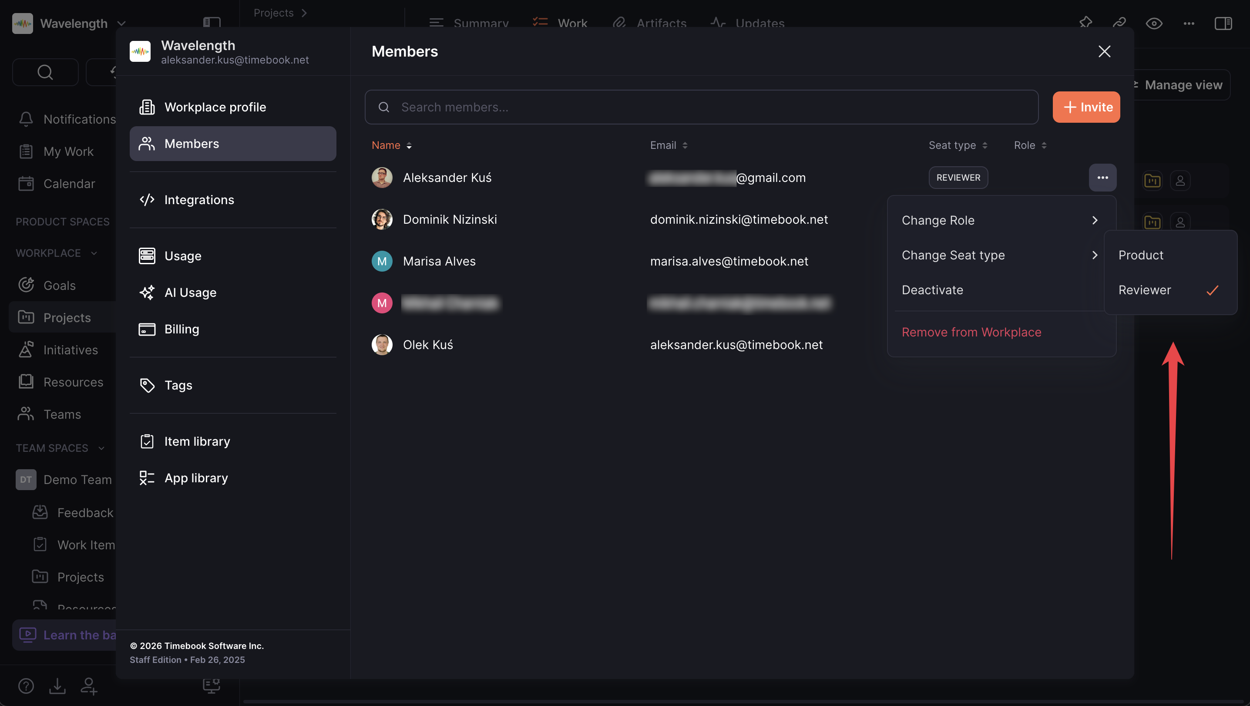Click the add user icon in bottom bar
The height and width of the screenshot is (706, 1250).
coord(89,686)
